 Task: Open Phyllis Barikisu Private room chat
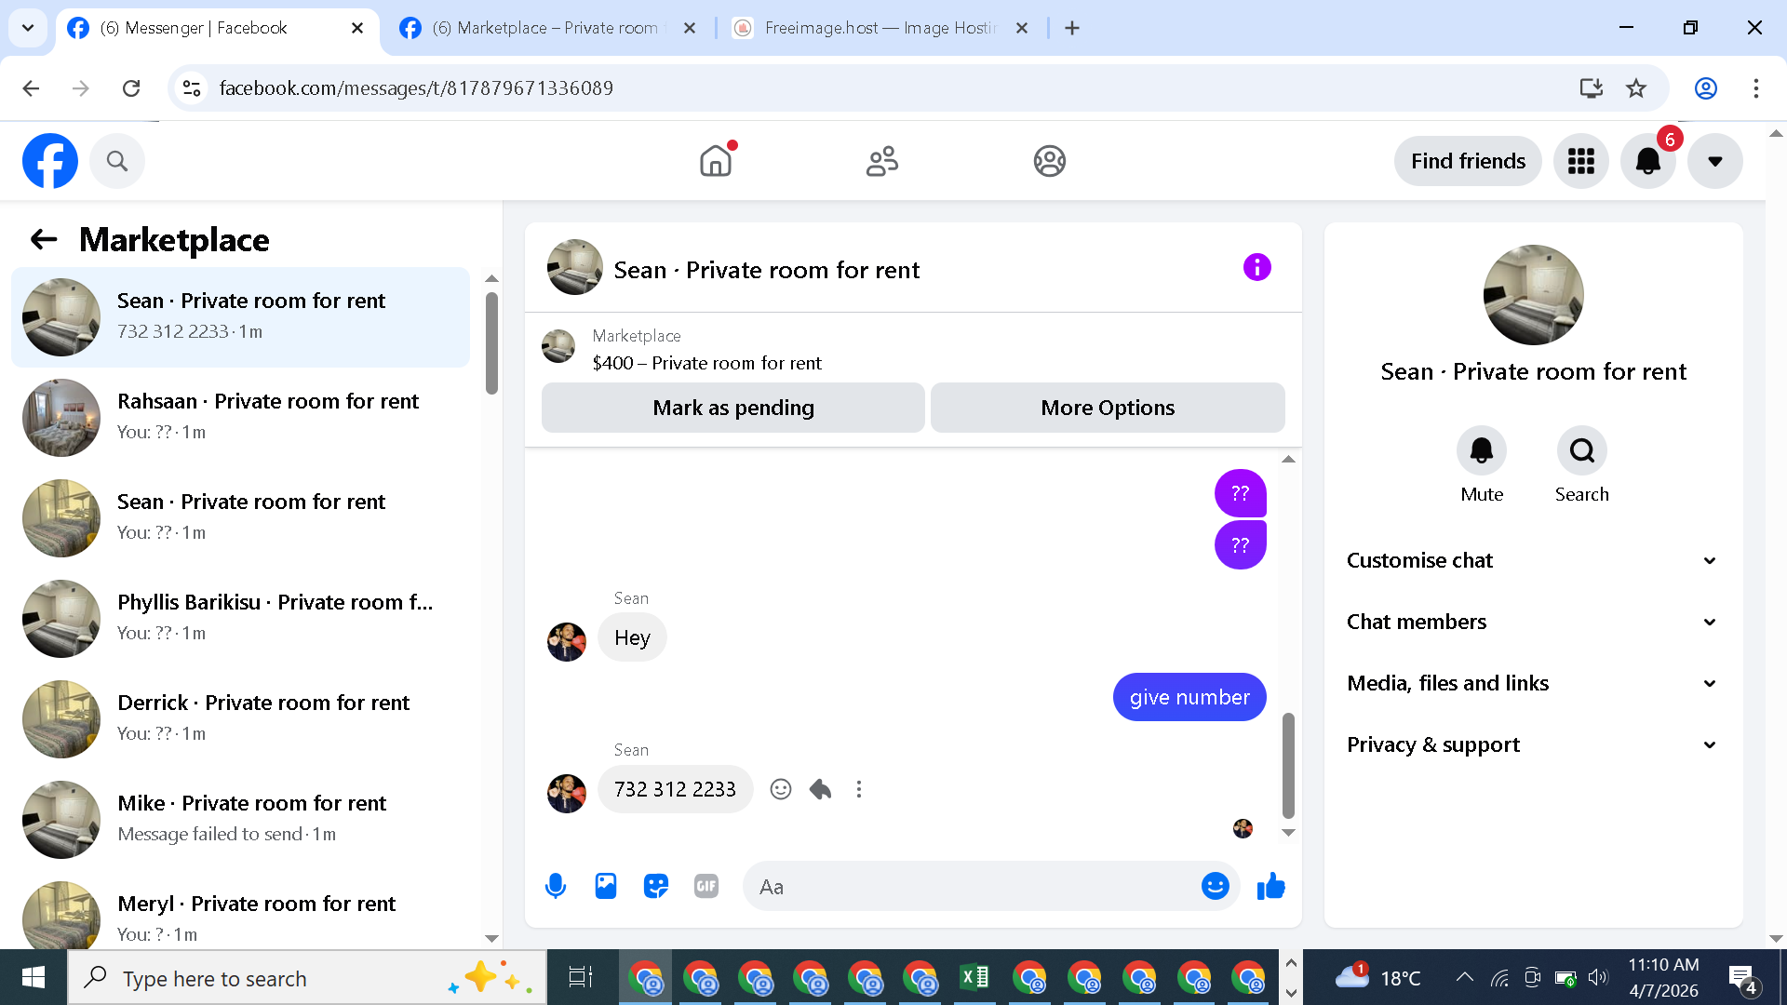(240, 619)
